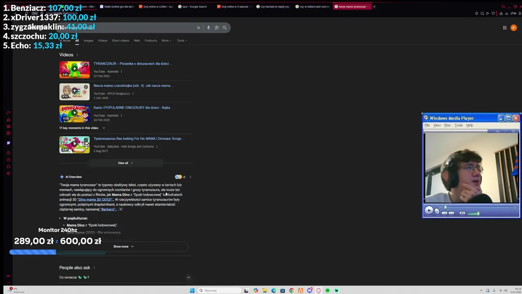Viewport: 522px width, 294px height.
Task: Open Discord from the taskbar
Action: (310, 291)
